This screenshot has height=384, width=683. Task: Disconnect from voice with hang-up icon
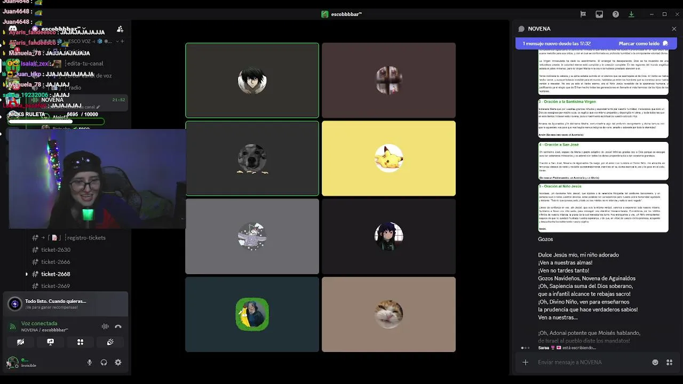pyautogui.click(x=118, y=326)
